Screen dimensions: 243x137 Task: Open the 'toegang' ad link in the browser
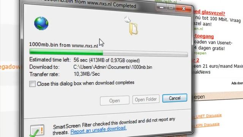(x=204, y=36)
